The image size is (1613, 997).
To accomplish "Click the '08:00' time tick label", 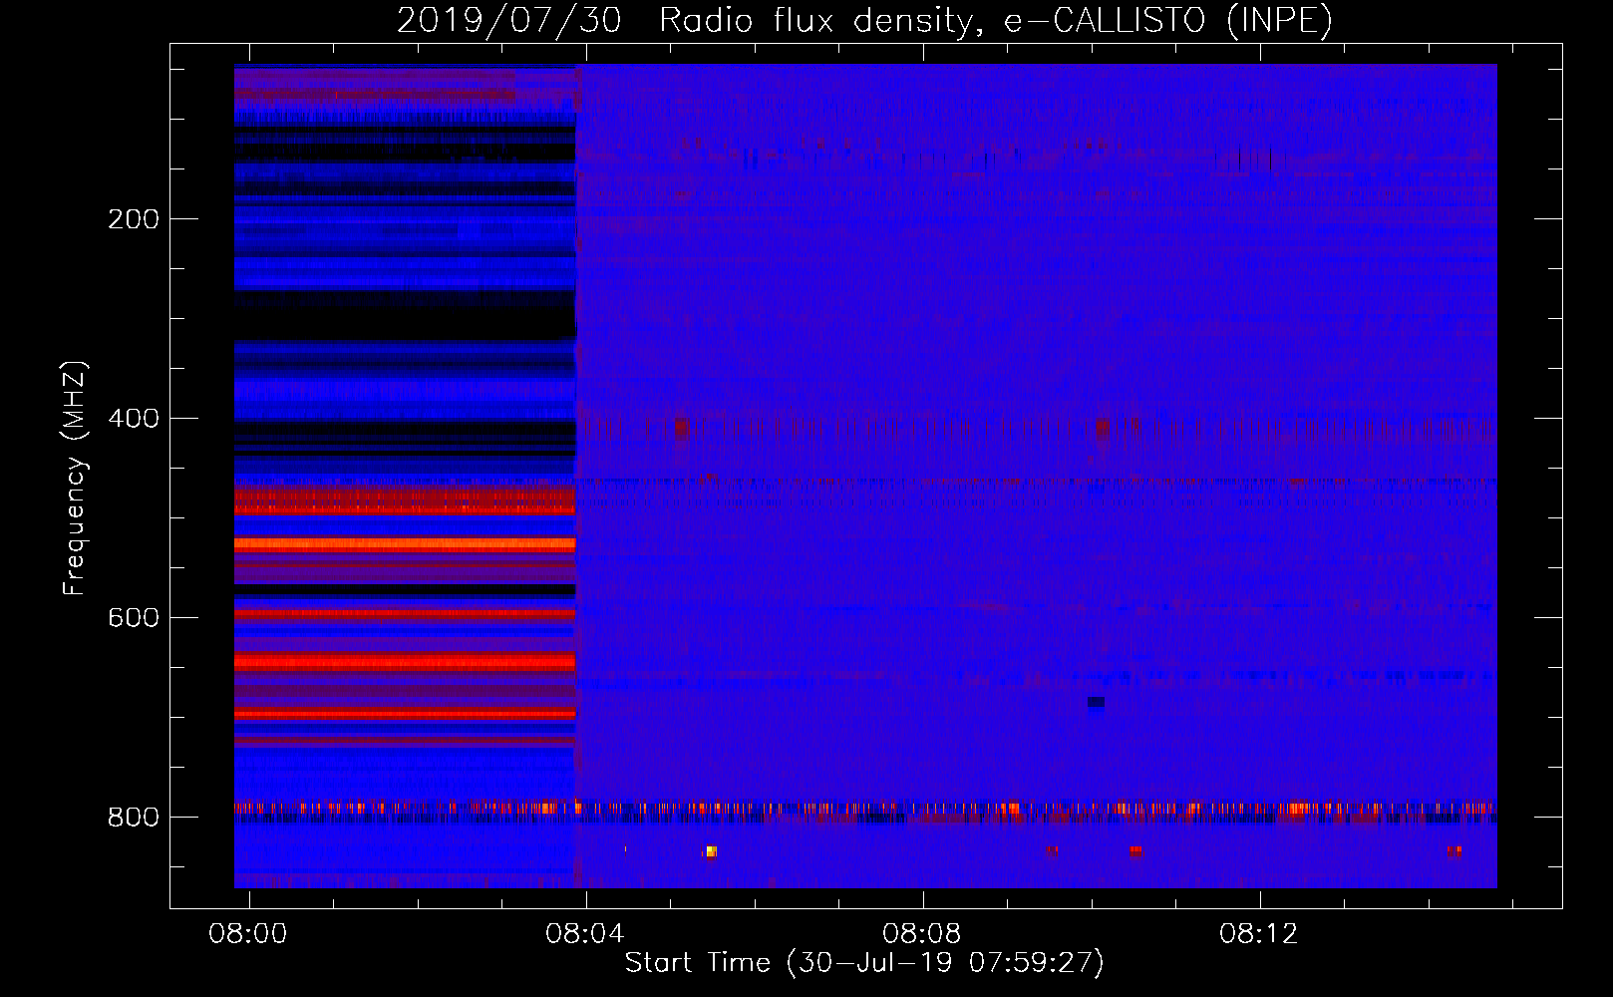I will coord(247,934).
